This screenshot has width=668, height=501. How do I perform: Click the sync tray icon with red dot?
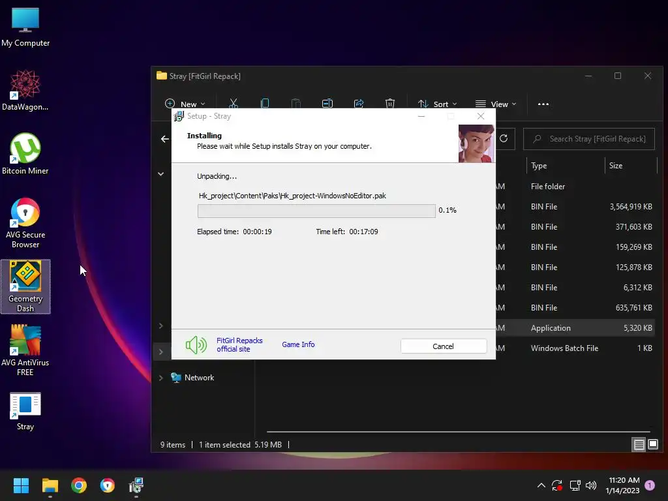click(557, 485)
